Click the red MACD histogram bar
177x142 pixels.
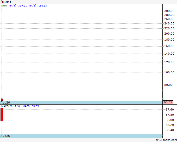click(x=2, y=115)
